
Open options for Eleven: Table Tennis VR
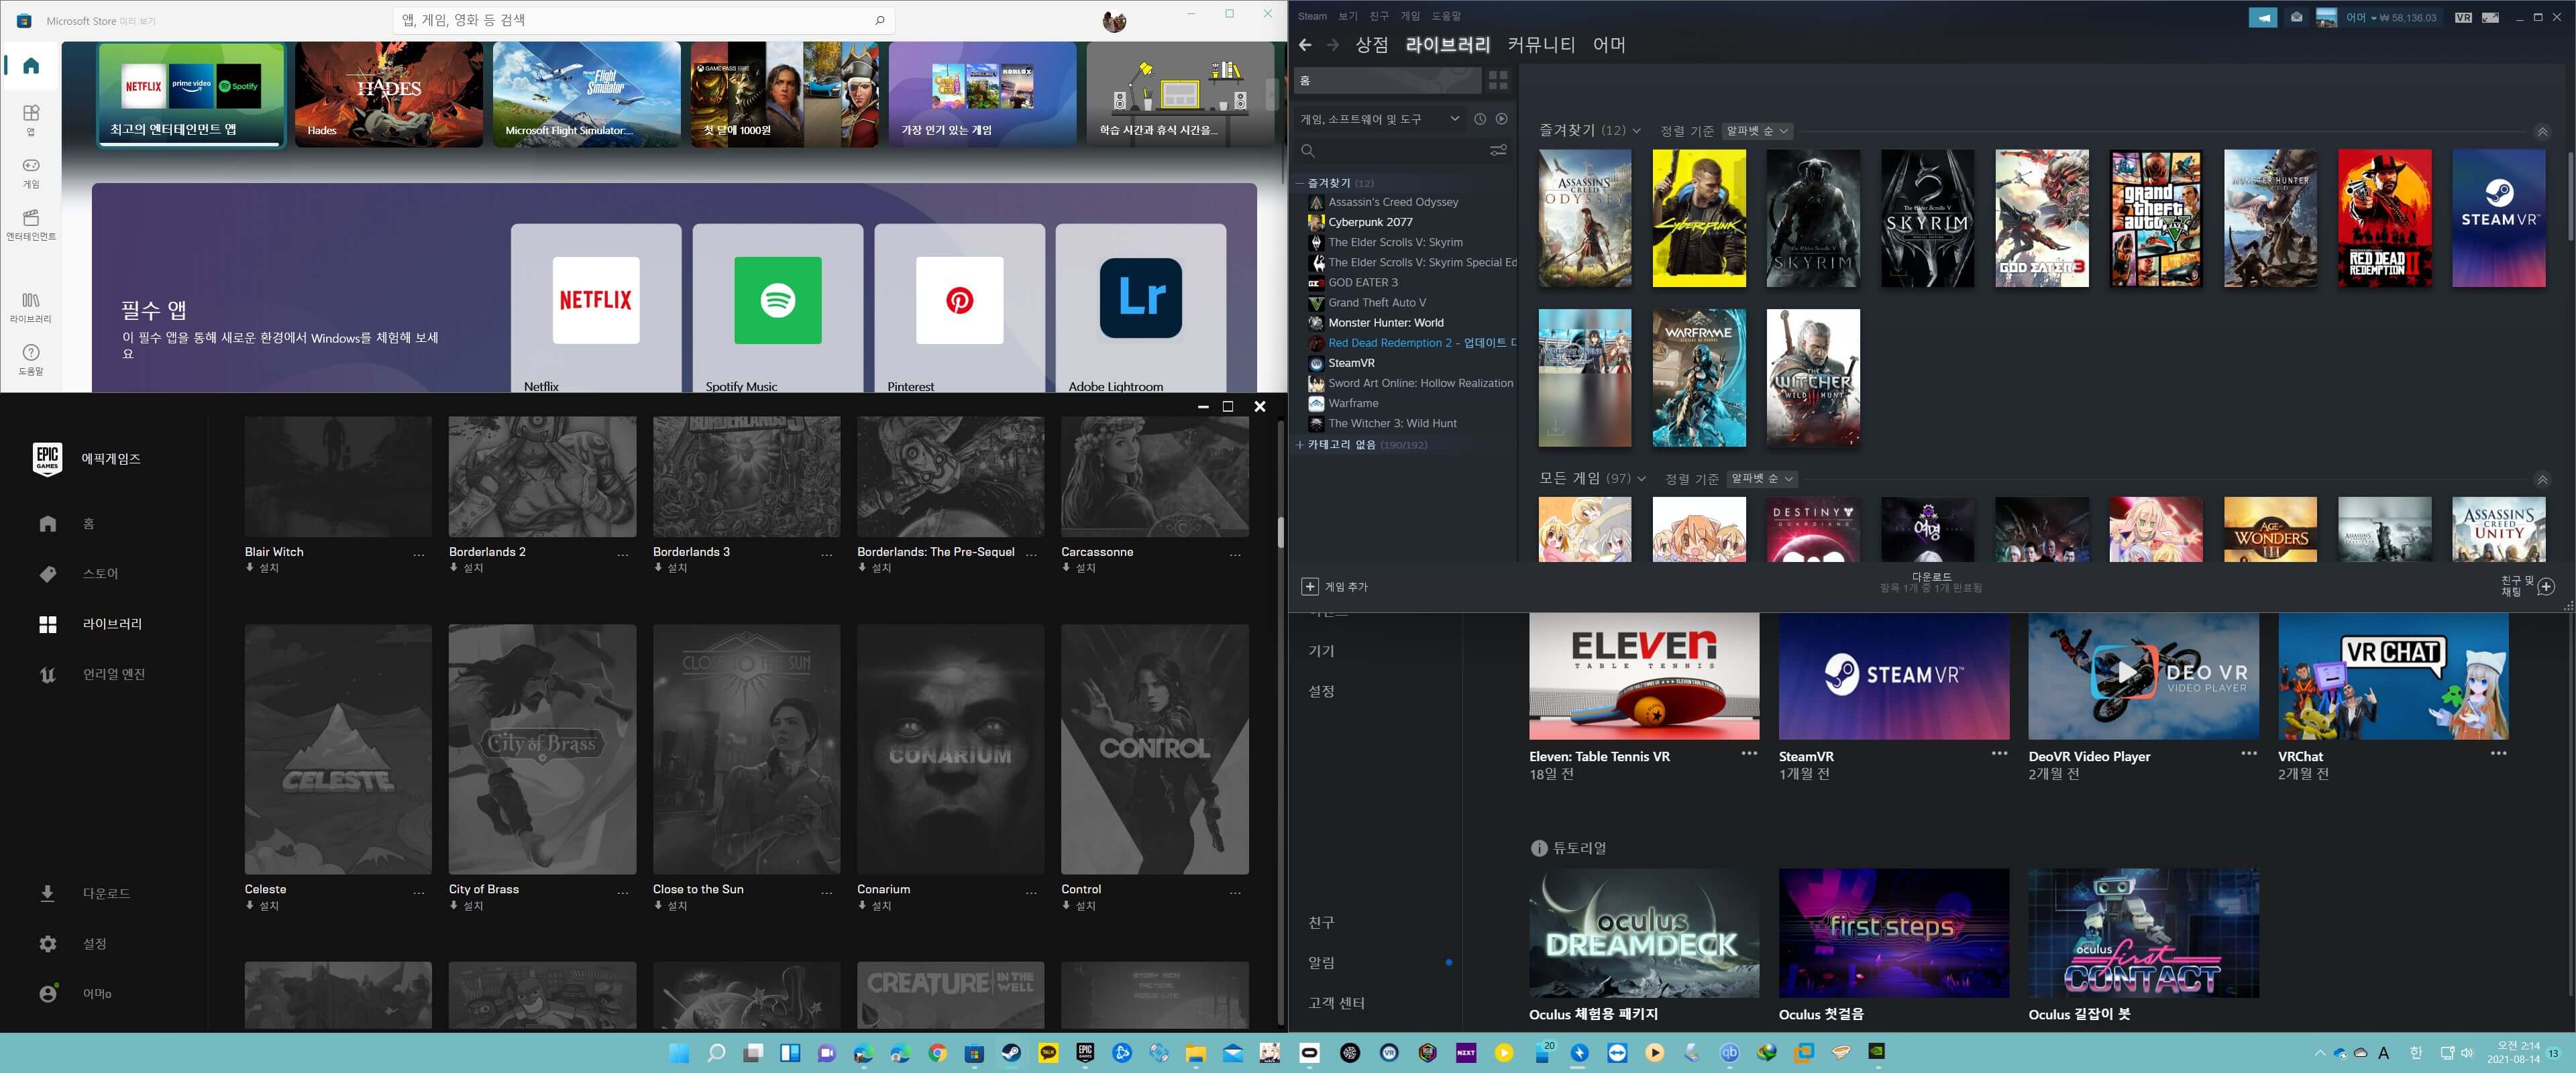(x=1749, y=754)
